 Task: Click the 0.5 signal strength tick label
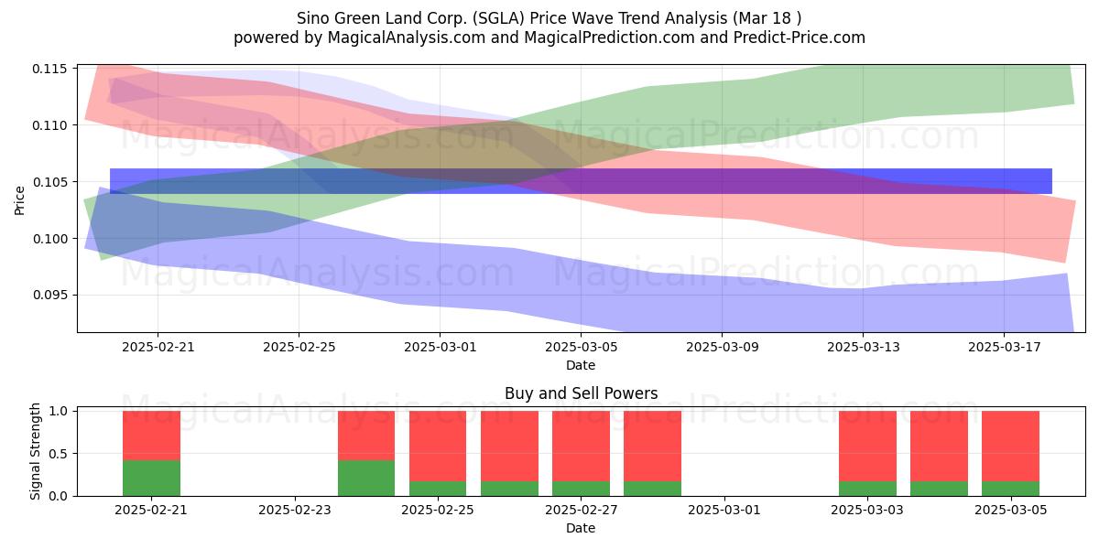pyautogui.click(x=59, y=454)
